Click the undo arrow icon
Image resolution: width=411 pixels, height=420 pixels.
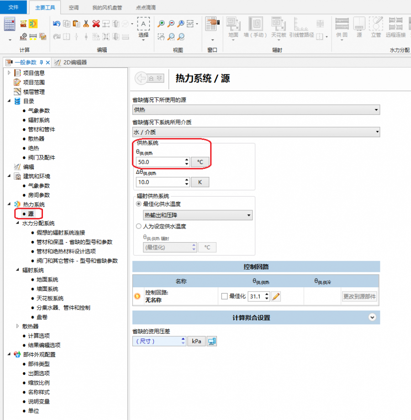tap(57, 24)
